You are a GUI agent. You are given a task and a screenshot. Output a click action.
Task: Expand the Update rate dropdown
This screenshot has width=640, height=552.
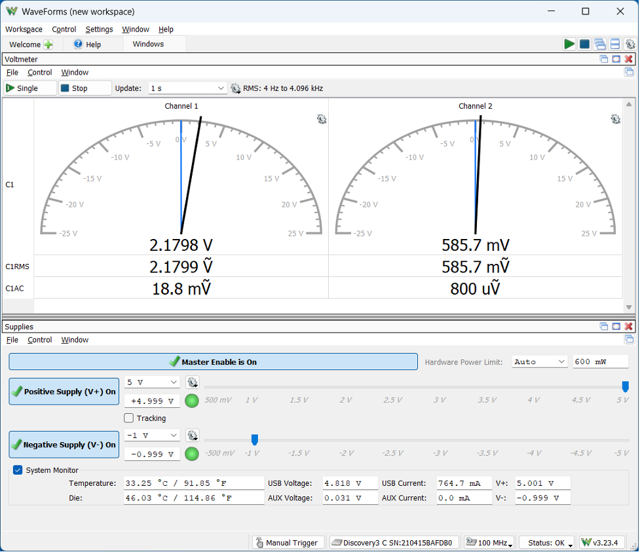[187, 88]
